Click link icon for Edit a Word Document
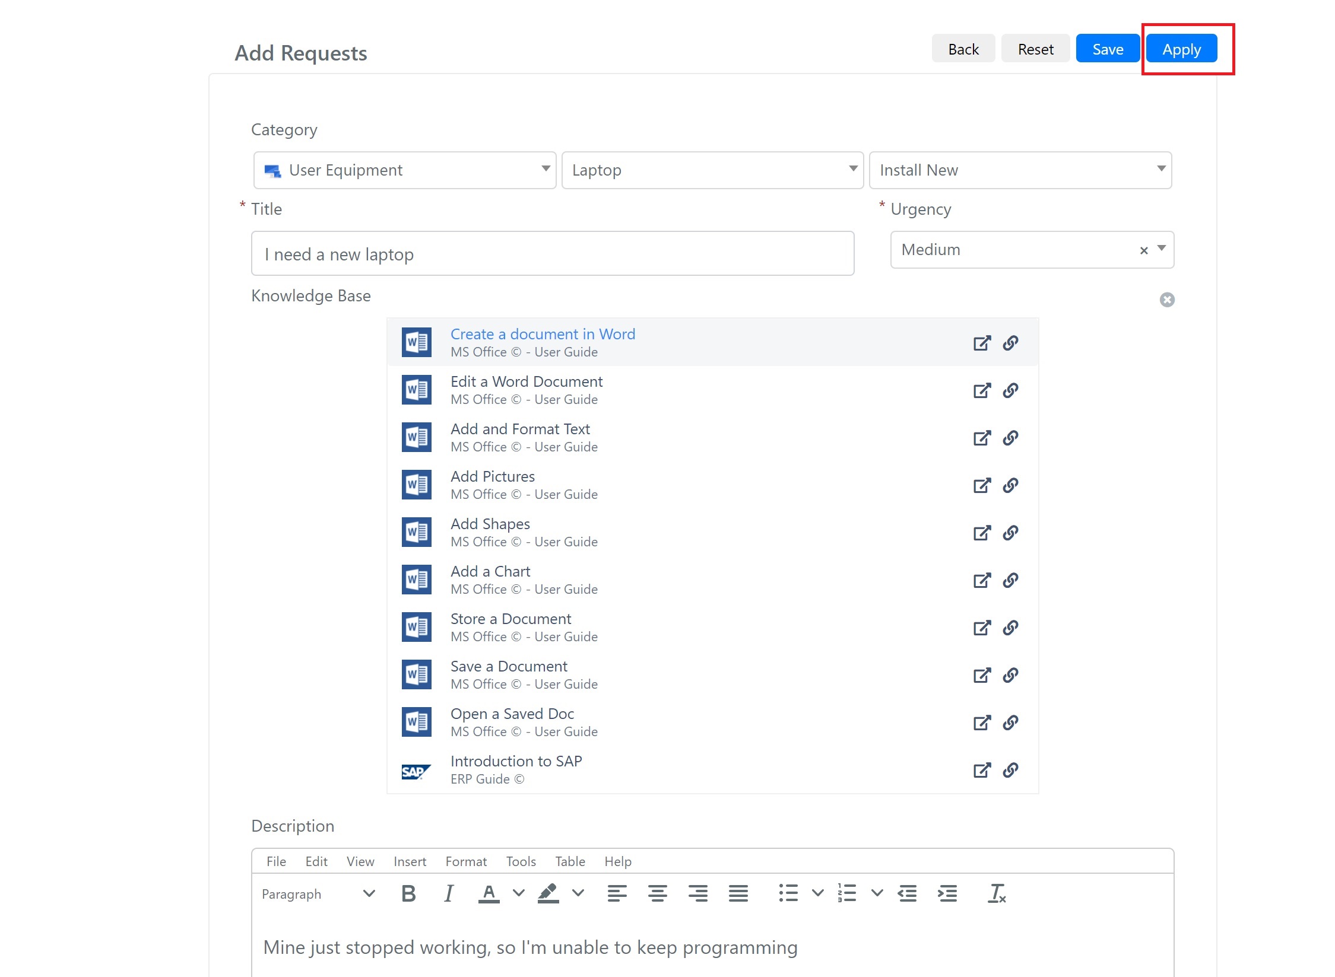 (x=1010, y=390)
